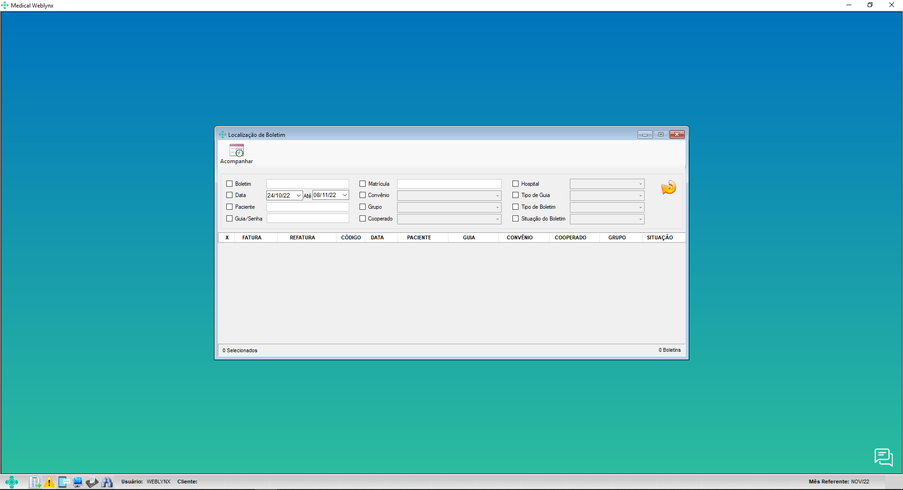Open the chat bubble icon
Image resolution: width=903 pixels, height=490 pixels.
[883, 457]
